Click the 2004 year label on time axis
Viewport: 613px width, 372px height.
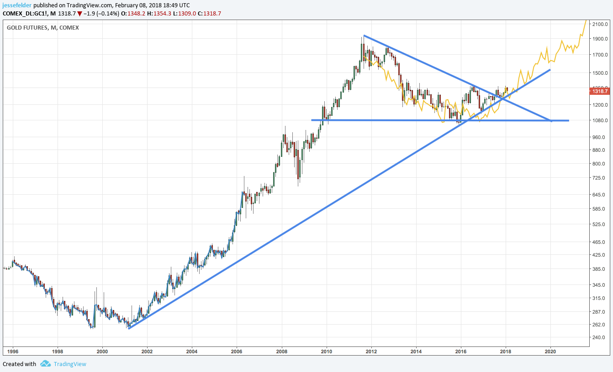click(x=192, y=351)
